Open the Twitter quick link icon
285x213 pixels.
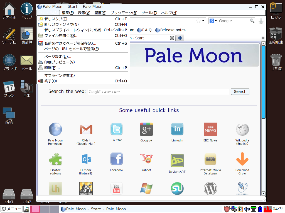tap(117, 129)
